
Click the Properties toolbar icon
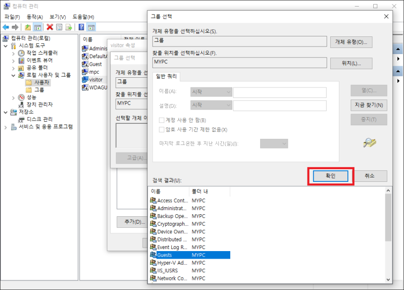(59, 27)
